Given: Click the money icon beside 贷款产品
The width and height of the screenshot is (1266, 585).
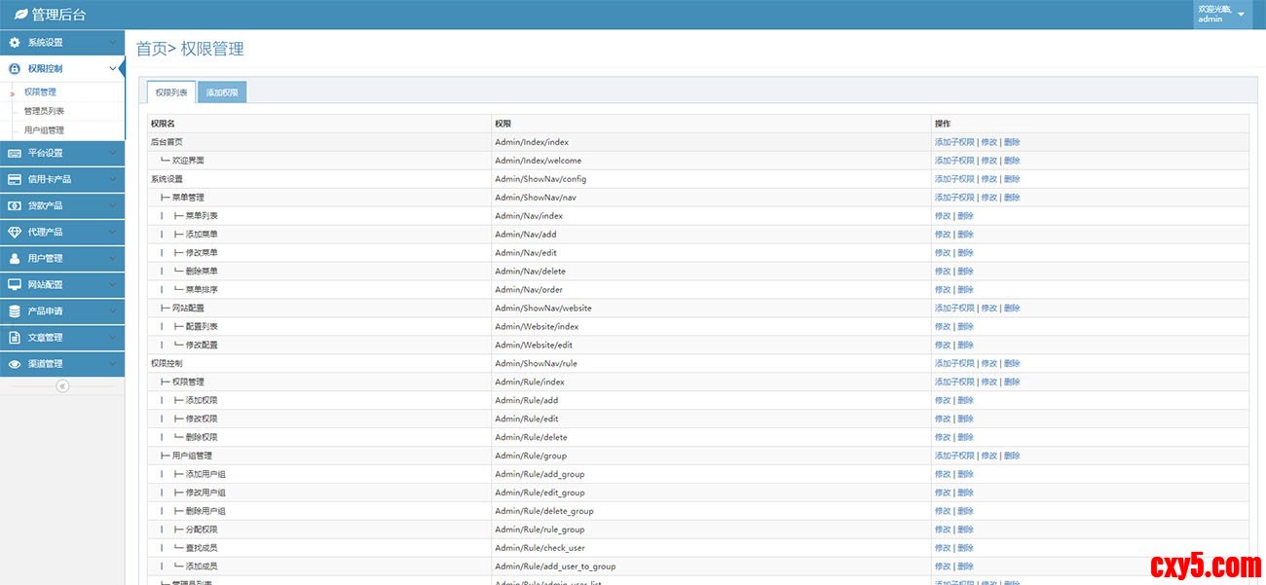Looking at the screenshot, I should [15, 205].
